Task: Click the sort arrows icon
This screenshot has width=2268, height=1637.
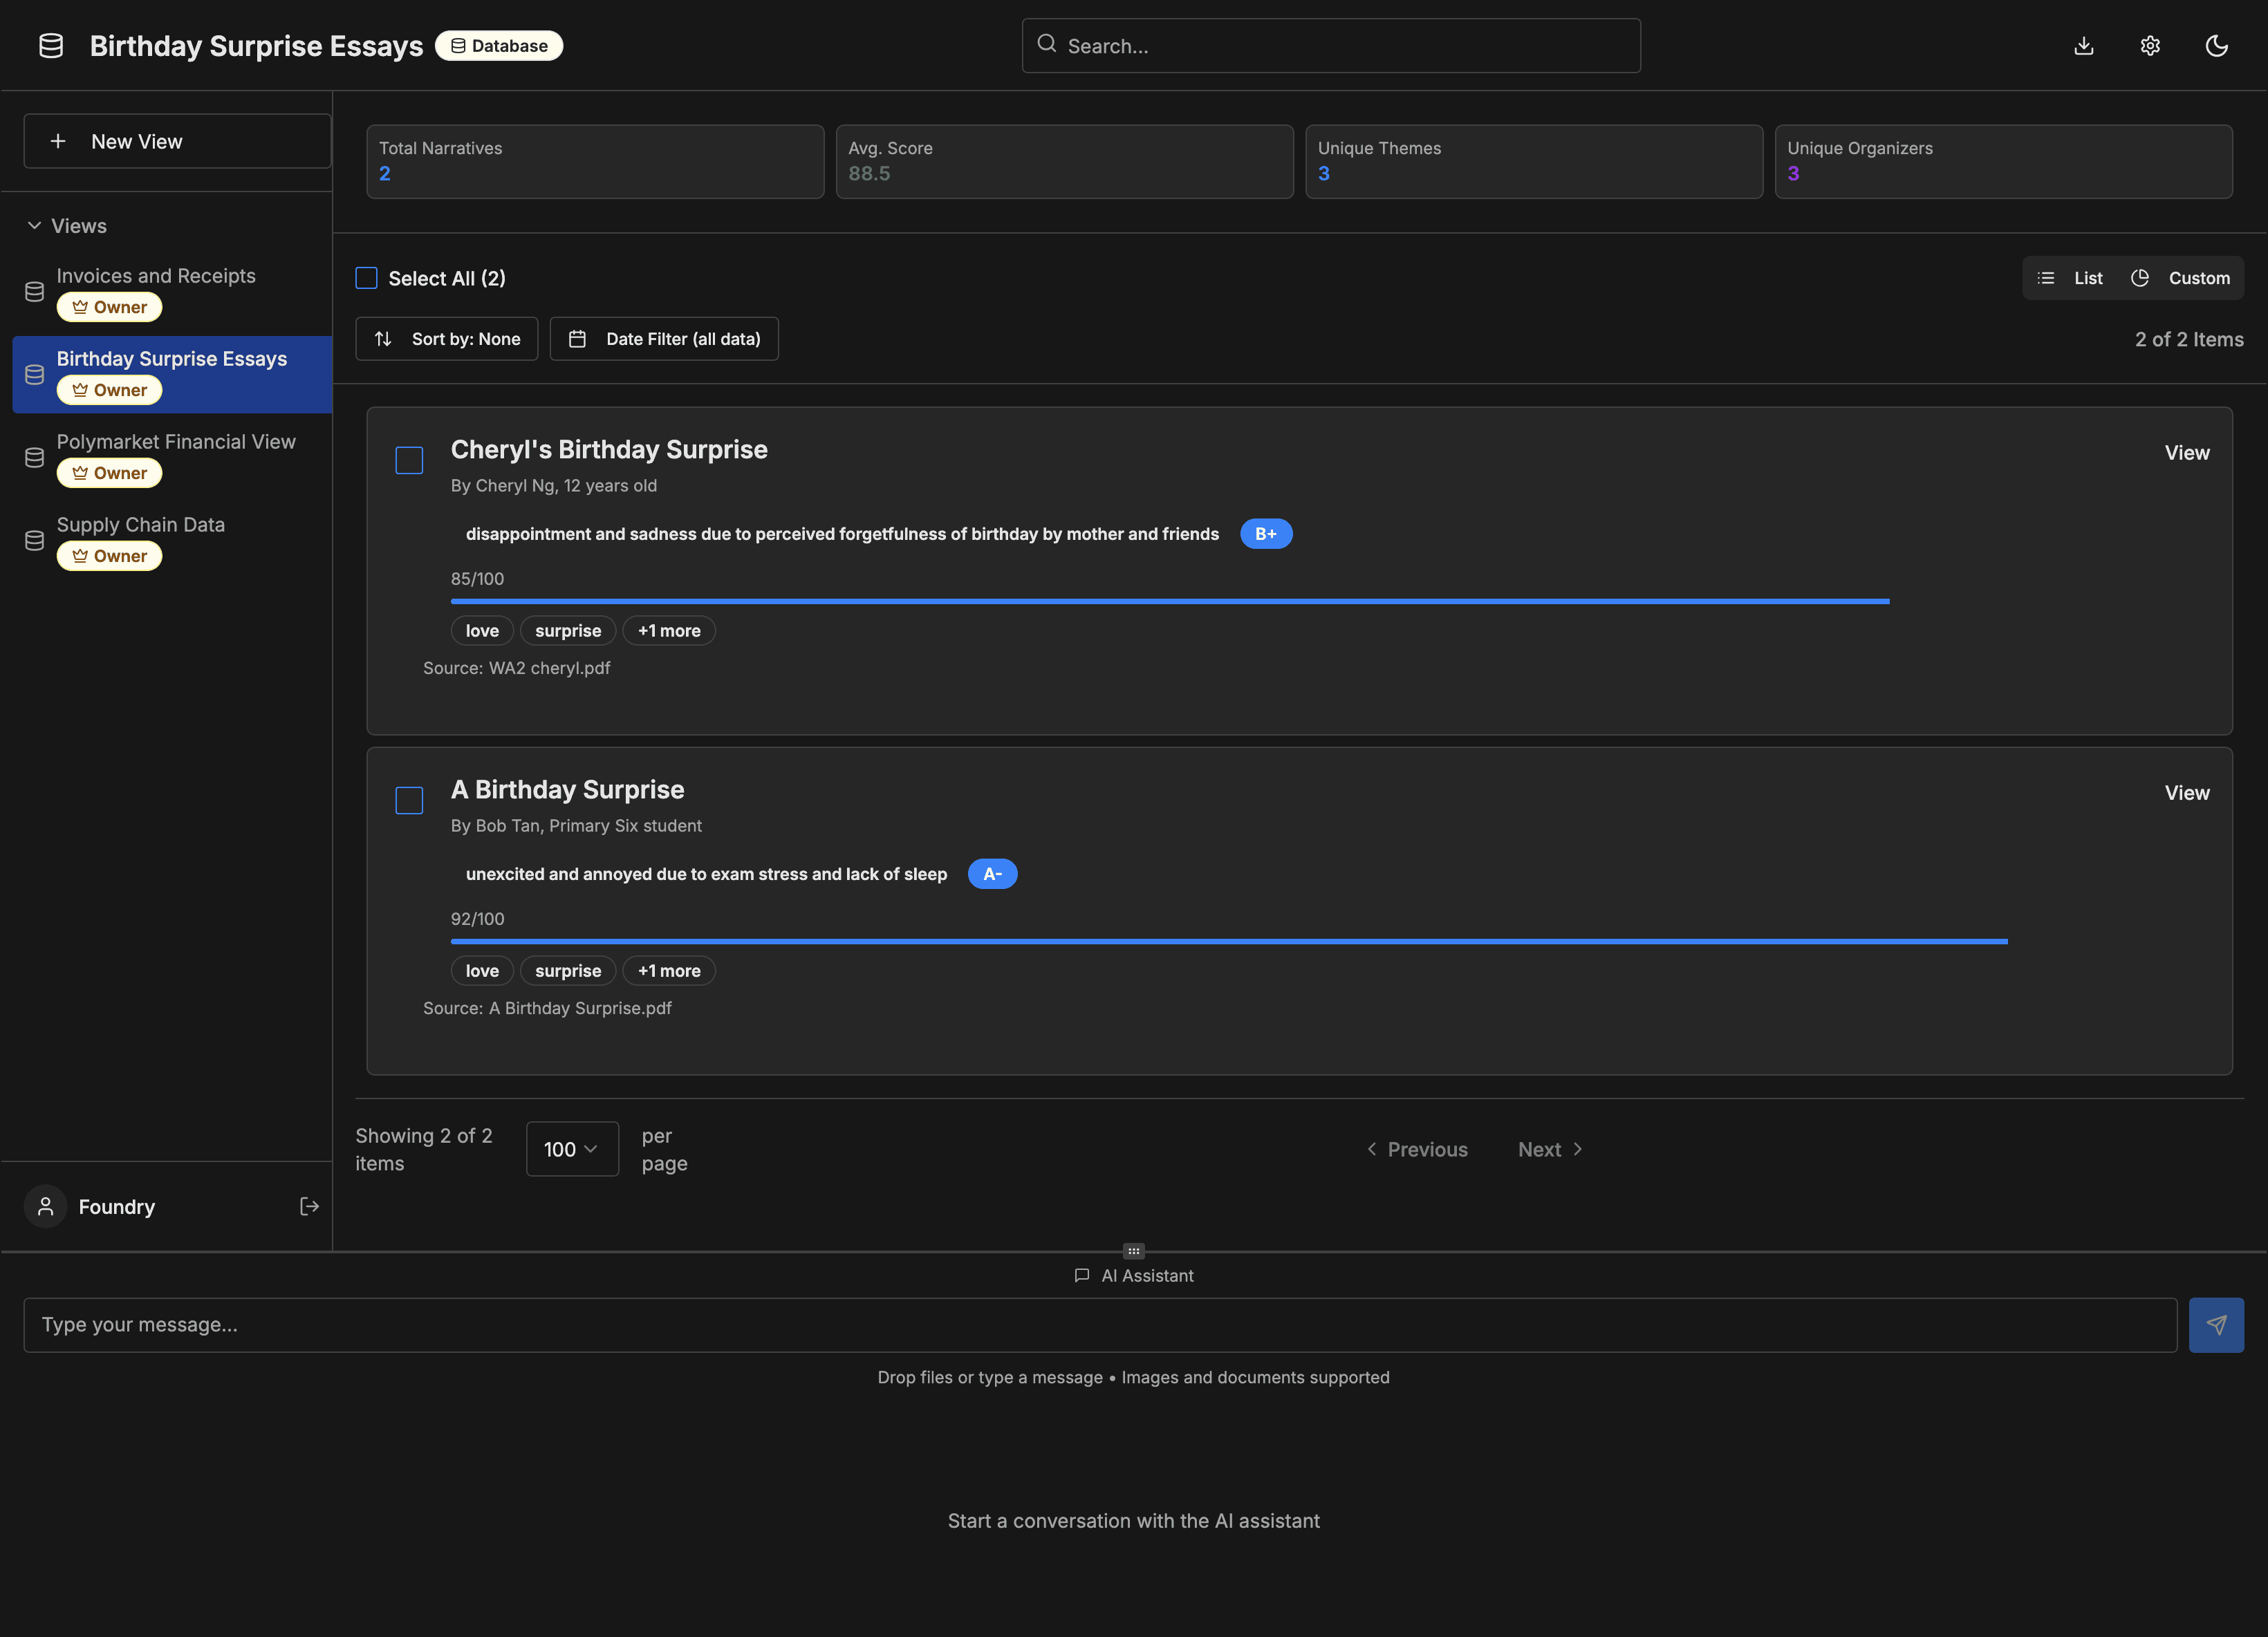Action: click(x=383, y=339)
